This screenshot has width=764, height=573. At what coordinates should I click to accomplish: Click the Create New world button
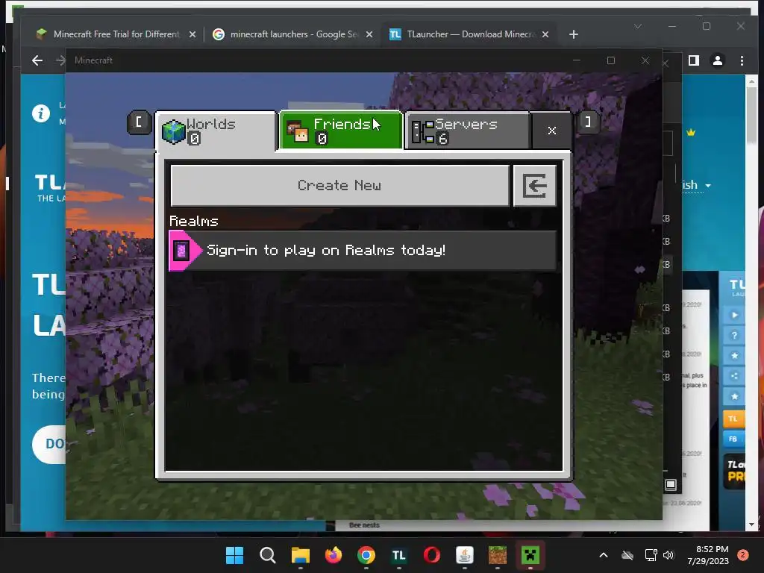click(x=339, y=186)
